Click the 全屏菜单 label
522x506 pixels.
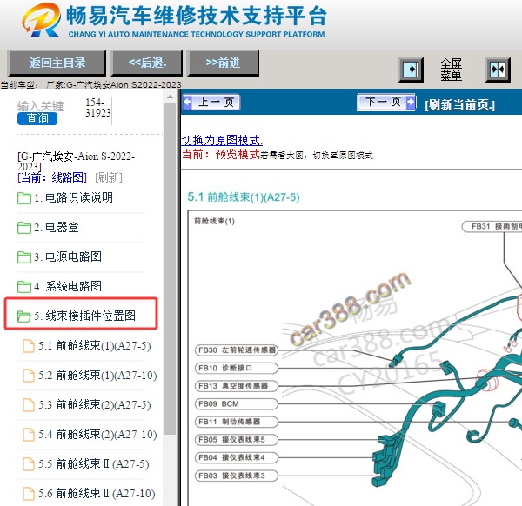pyautogui.click(x=452, y=70)
